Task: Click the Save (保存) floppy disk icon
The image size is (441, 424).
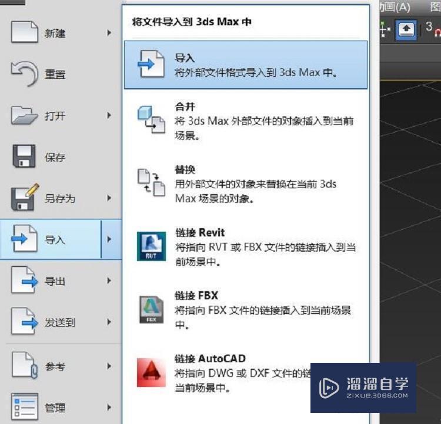Action: coord(24,156)
